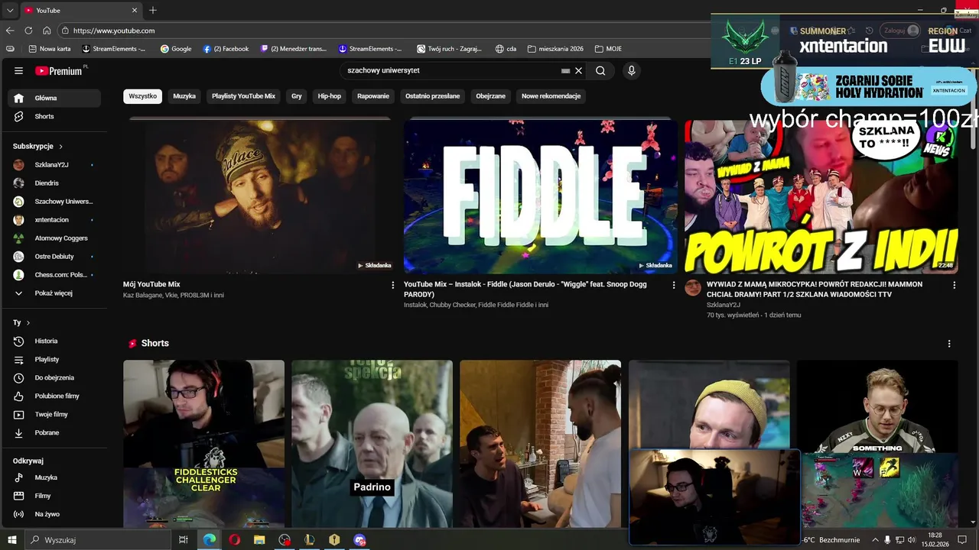This screenshot has width=979, height=550.
Task: Open Muzyka under Odkrywaj
Action: coord(54,477)
